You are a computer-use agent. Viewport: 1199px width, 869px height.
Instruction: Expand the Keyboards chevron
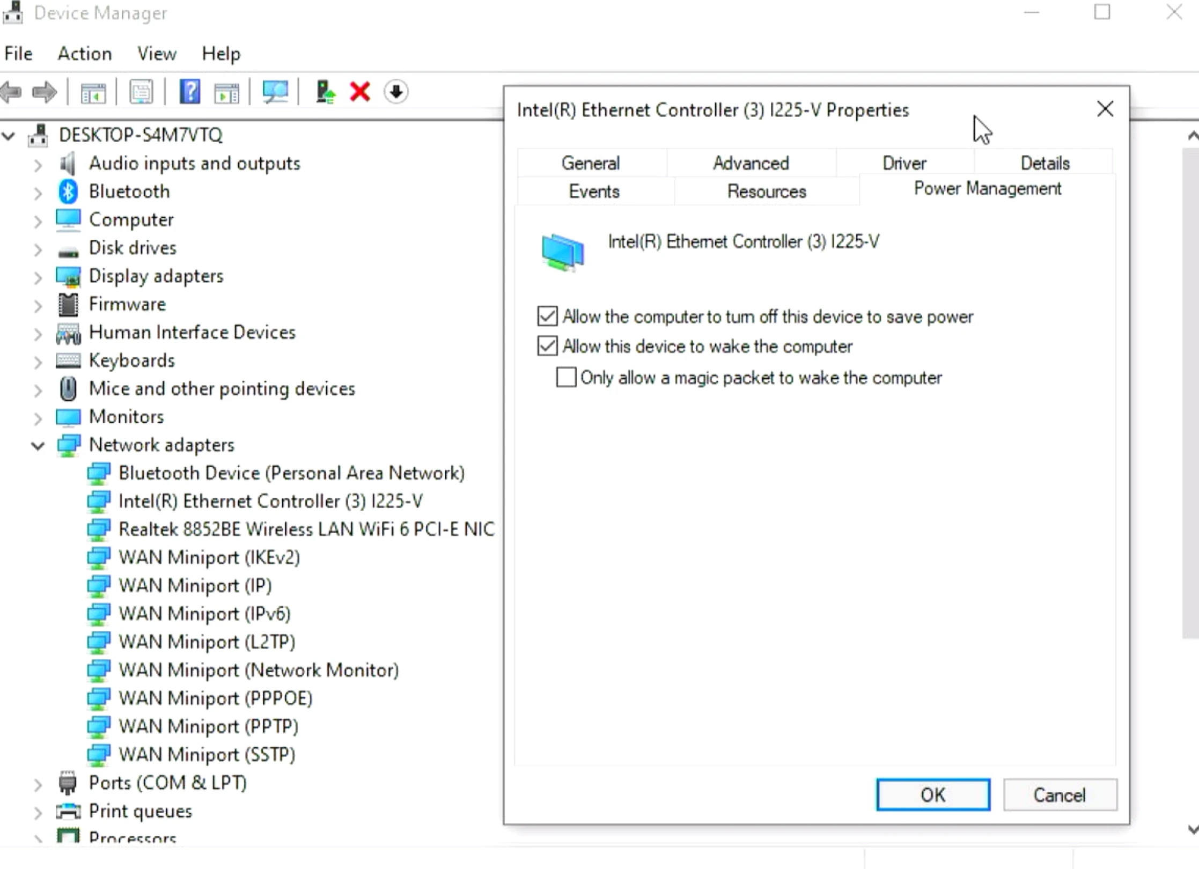tap(38, 362)
